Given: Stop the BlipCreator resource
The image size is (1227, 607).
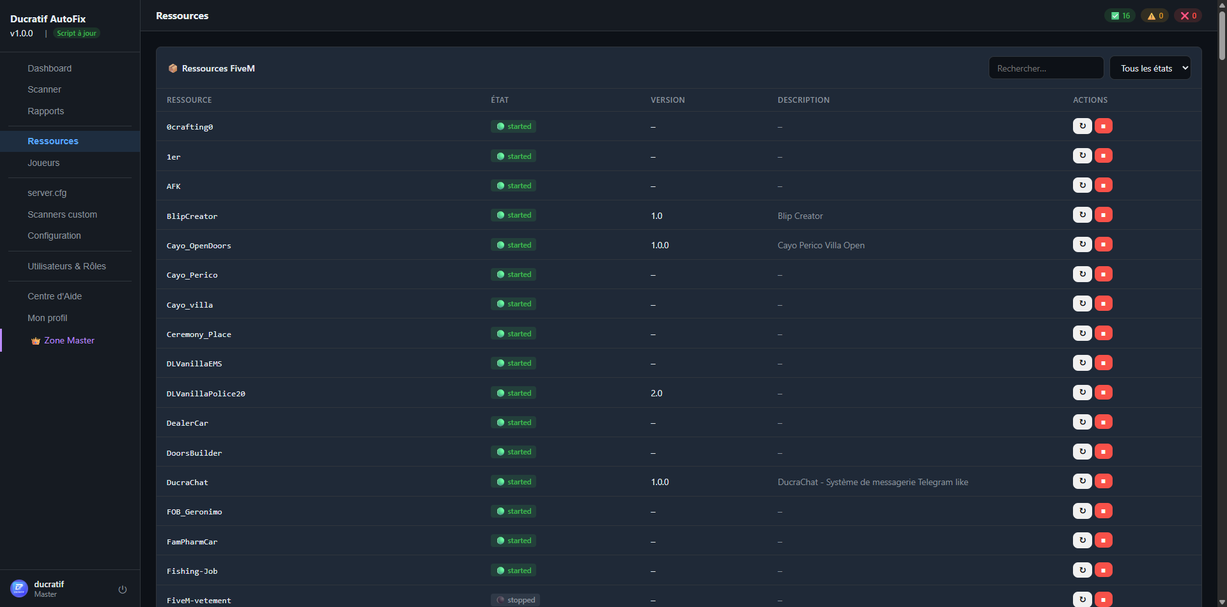Looking at the screenshot, I should coord(1103,215).
